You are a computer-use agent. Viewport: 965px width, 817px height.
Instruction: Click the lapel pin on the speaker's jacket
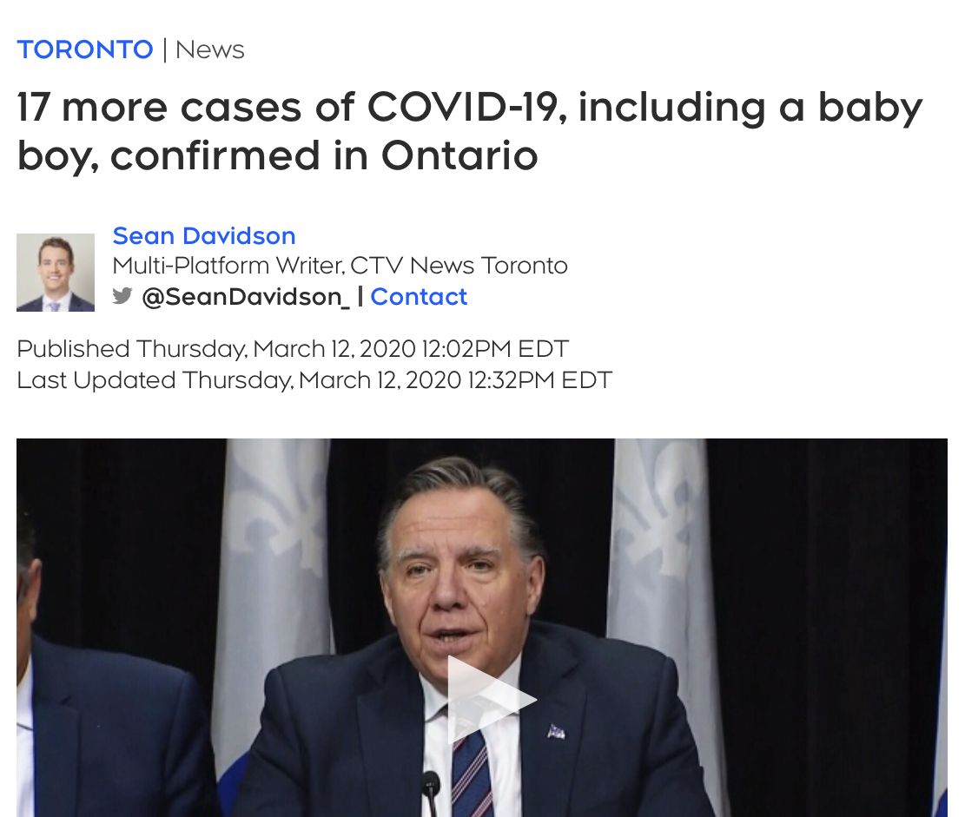[557, 731]
